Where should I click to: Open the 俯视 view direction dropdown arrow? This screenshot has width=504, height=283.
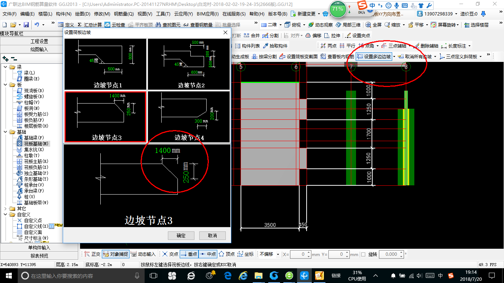point(305,25)
